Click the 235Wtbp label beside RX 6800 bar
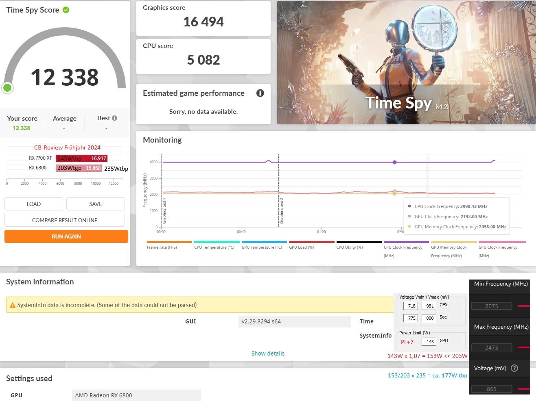This screenshot has height=401, width=536. coord(116,169)
